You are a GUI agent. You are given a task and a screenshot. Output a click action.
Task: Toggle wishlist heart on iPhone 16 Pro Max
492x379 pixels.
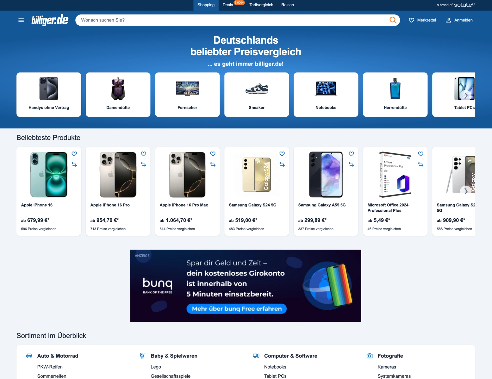[x=213, y=154]
